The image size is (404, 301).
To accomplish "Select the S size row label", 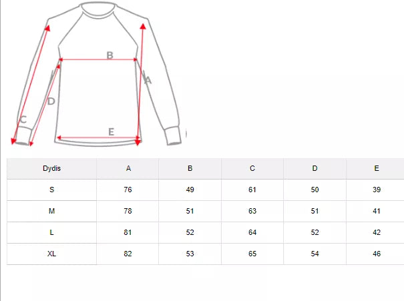I will (x=51, y=190).
